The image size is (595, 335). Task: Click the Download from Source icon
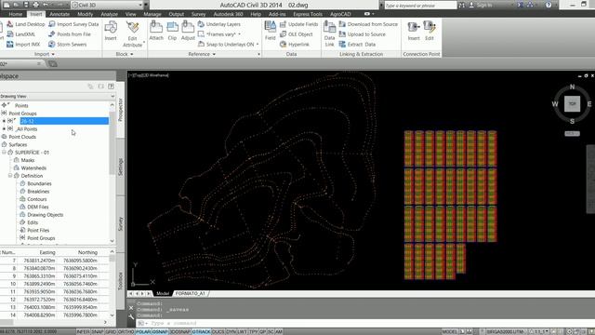tap(342, 24)
